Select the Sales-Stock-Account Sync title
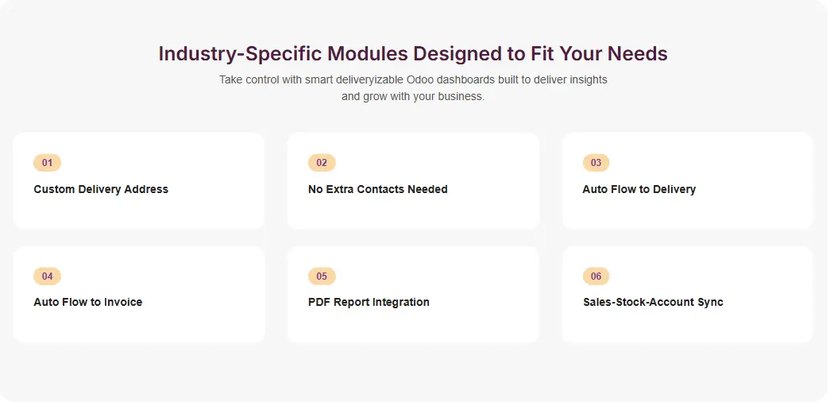The width and height of the screenshot is (830, 402). [x=653, y=302]
